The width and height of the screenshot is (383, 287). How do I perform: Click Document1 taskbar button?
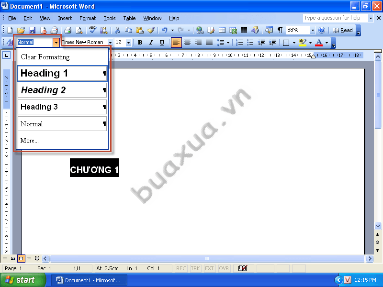coord(89,280)
